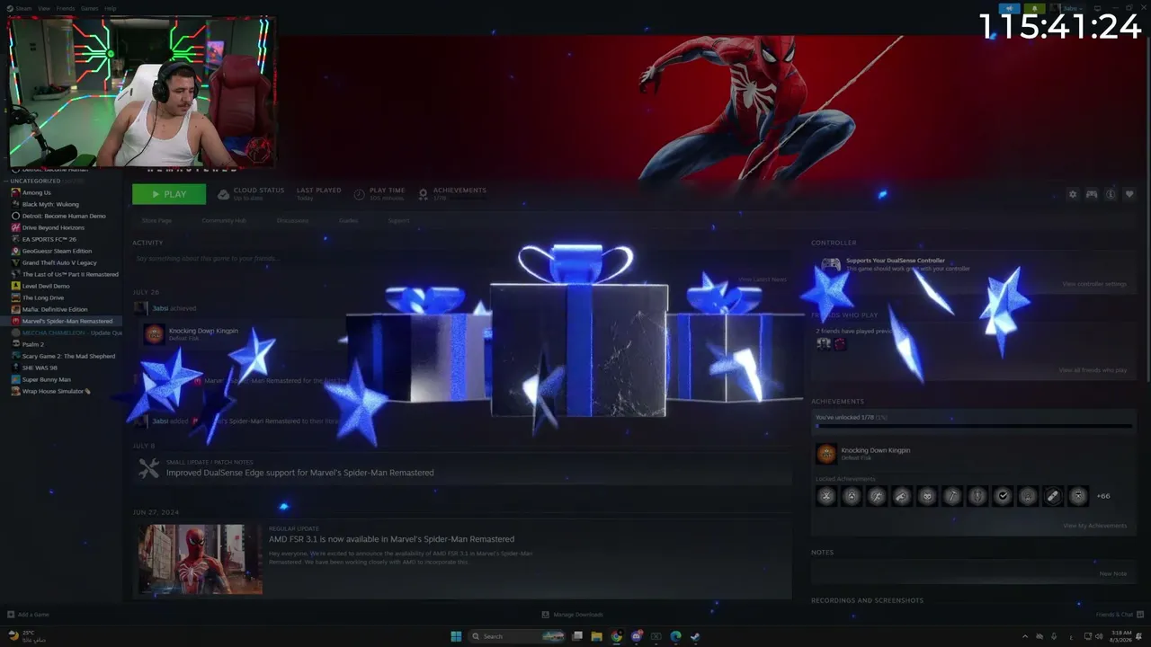Open the game settings gear icon
Image resolution: width=1151 pixels, height=647 pixels.
coord(1072,194)
